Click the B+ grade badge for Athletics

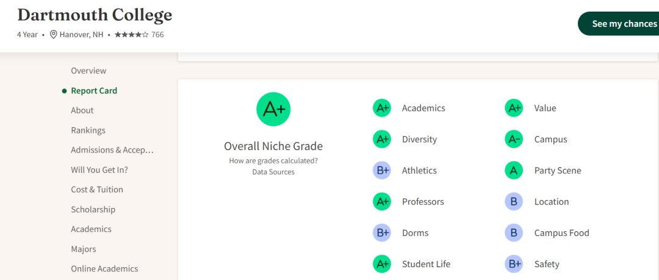click(381, 170)
